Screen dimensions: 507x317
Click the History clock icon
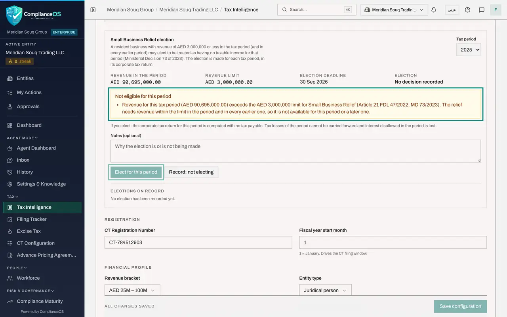10,172
